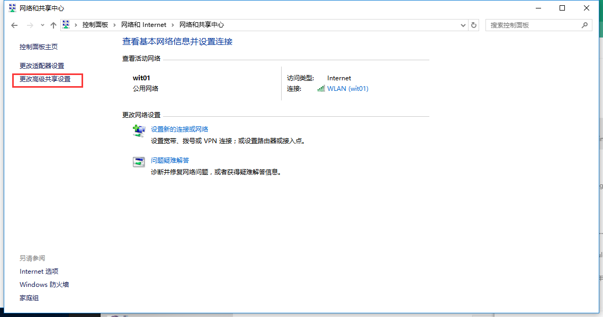The width and height of the screenshot is (603, 317).
Task: Focus the 搜索控制面板 search box
Action: [538, 25]
